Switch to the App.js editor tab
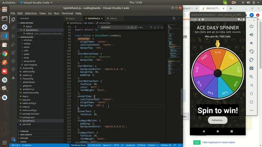Viewport: 262px width, 147px height. (72, 18)
